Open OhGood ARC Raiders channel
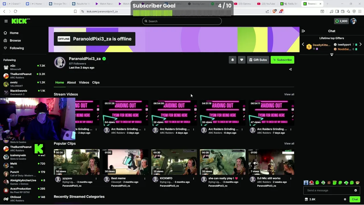 tap(24, 198)
